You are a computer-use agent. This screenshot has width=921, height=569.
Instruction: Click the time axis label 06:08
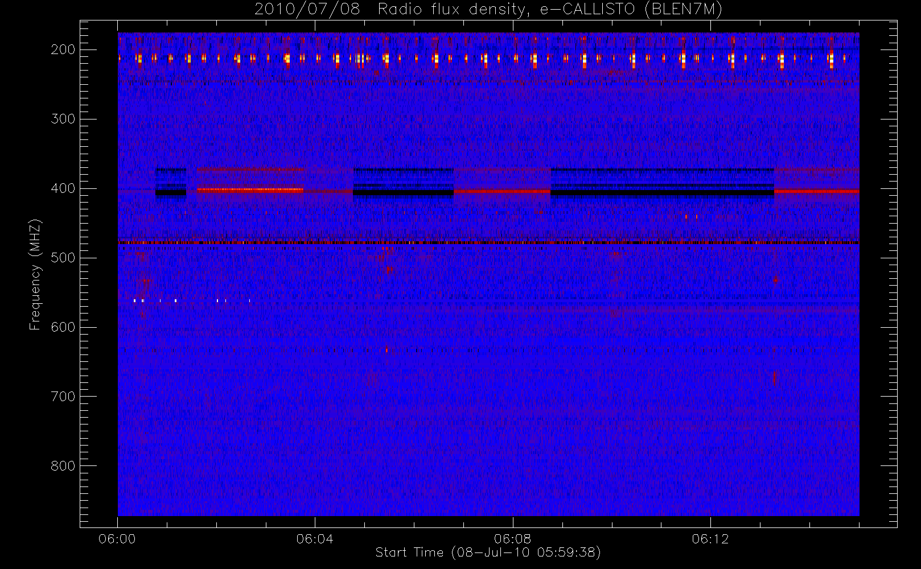(x=512, y=539)
